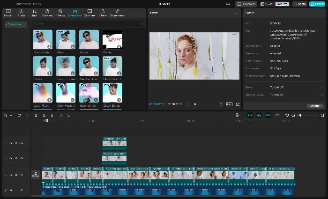
Task: Click the timeline playhead handle
Action: pyautogui.click(x=47, y=121)
